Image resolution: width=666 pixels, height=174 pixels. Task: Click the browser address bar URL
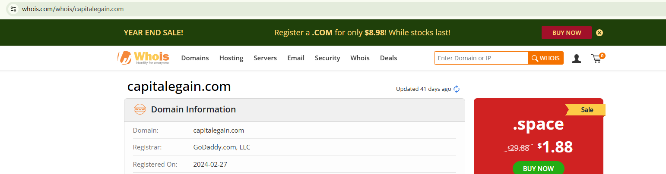pos(73,9)
